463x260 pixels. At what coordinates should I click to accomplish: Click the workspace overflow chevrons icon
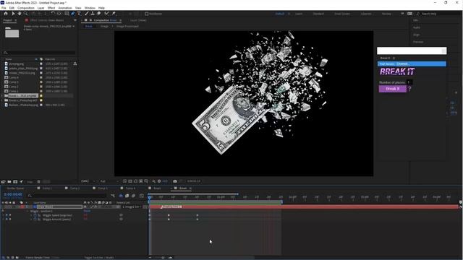(x=402, y=14)
